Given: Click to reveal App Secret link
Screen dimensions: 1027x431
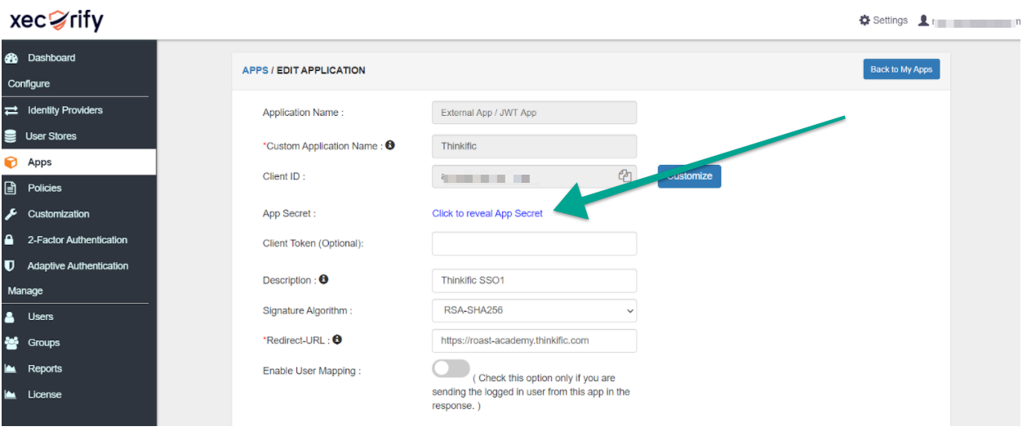Looking at the screenshot, I should pyautogui.click(x=487, y=213).
